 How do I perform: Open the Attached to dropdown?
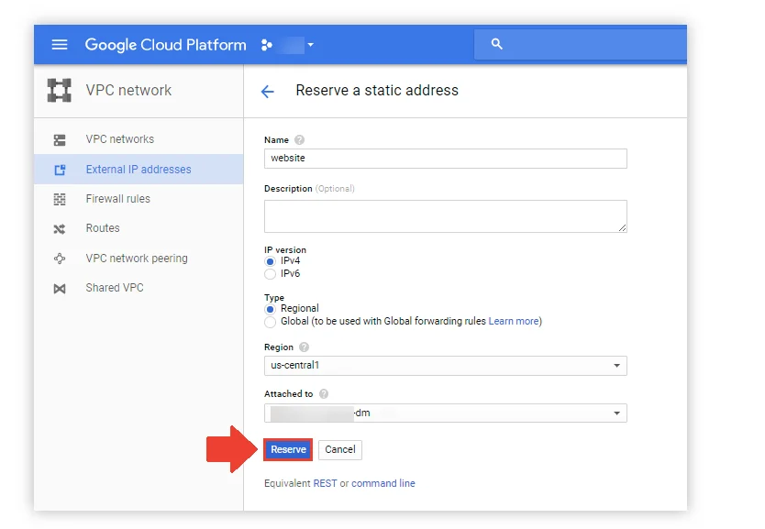click(x=445, y=413)
